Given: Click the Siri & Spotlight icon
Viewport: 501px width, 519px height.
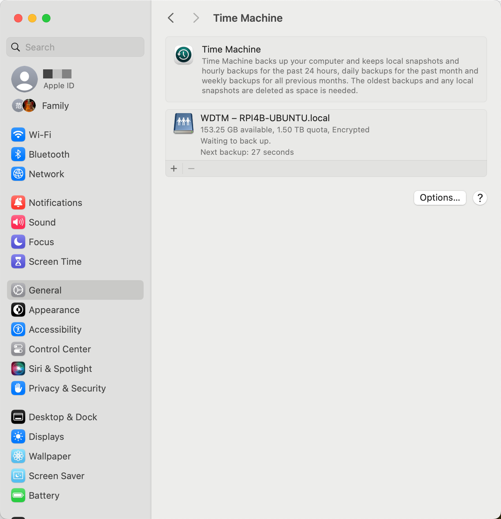Looking at the screenshot, I should (18, 369).
